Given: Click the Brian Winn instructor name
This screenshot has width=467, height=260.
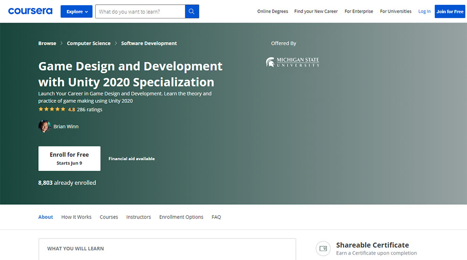Looking at the screenshot, I should tap(66, 126).
